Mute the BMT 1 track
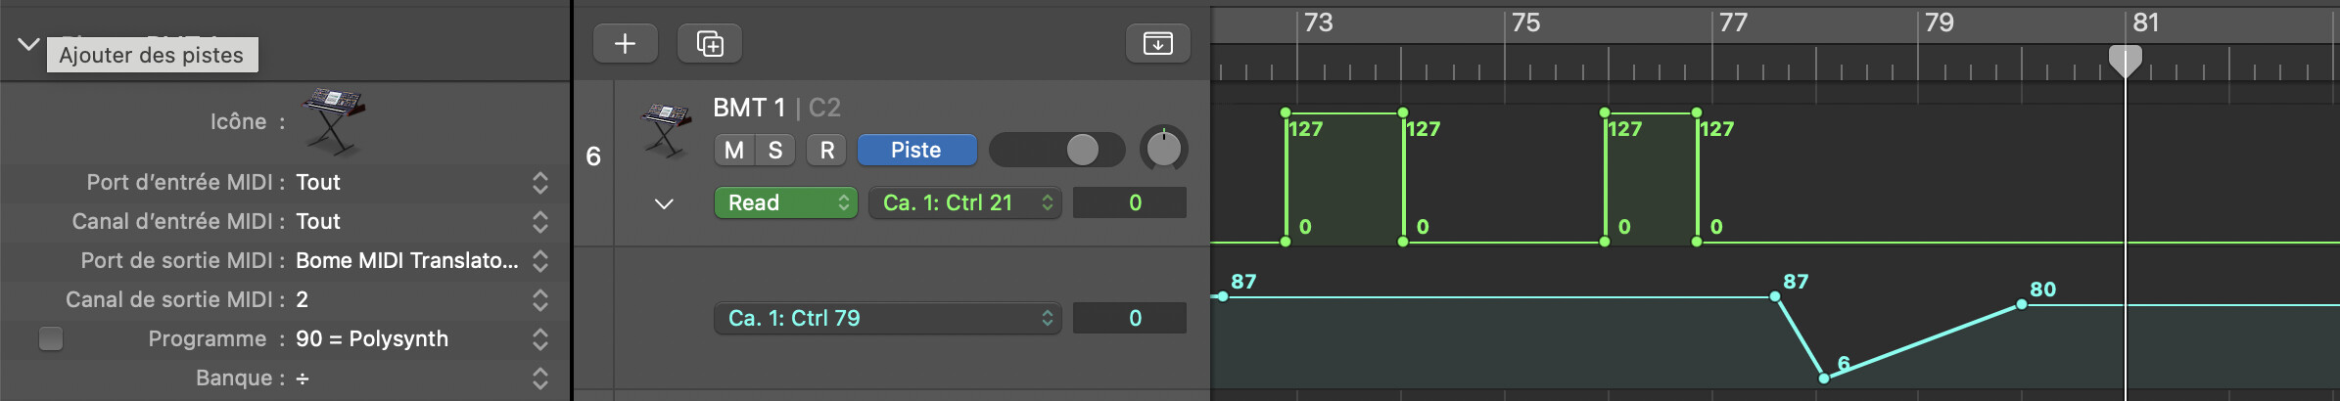 734,150
